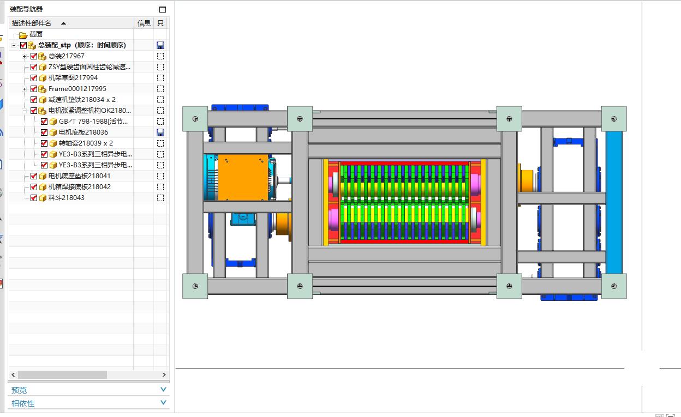Image resolution: width=681 pixels, height=417 pixels.
Task: Click the assembly icon of 电机张紧调整机构OK2180
Action: click(x=42, y=111)
